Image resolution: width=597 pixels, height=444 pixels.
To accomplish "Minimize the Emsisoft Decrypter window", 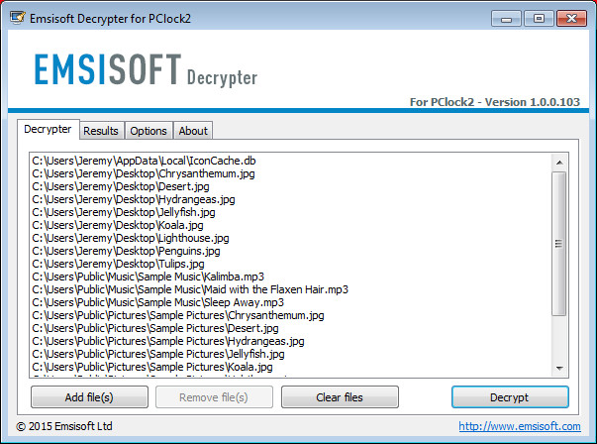I will pyautogui.click(x=506, y=18).
